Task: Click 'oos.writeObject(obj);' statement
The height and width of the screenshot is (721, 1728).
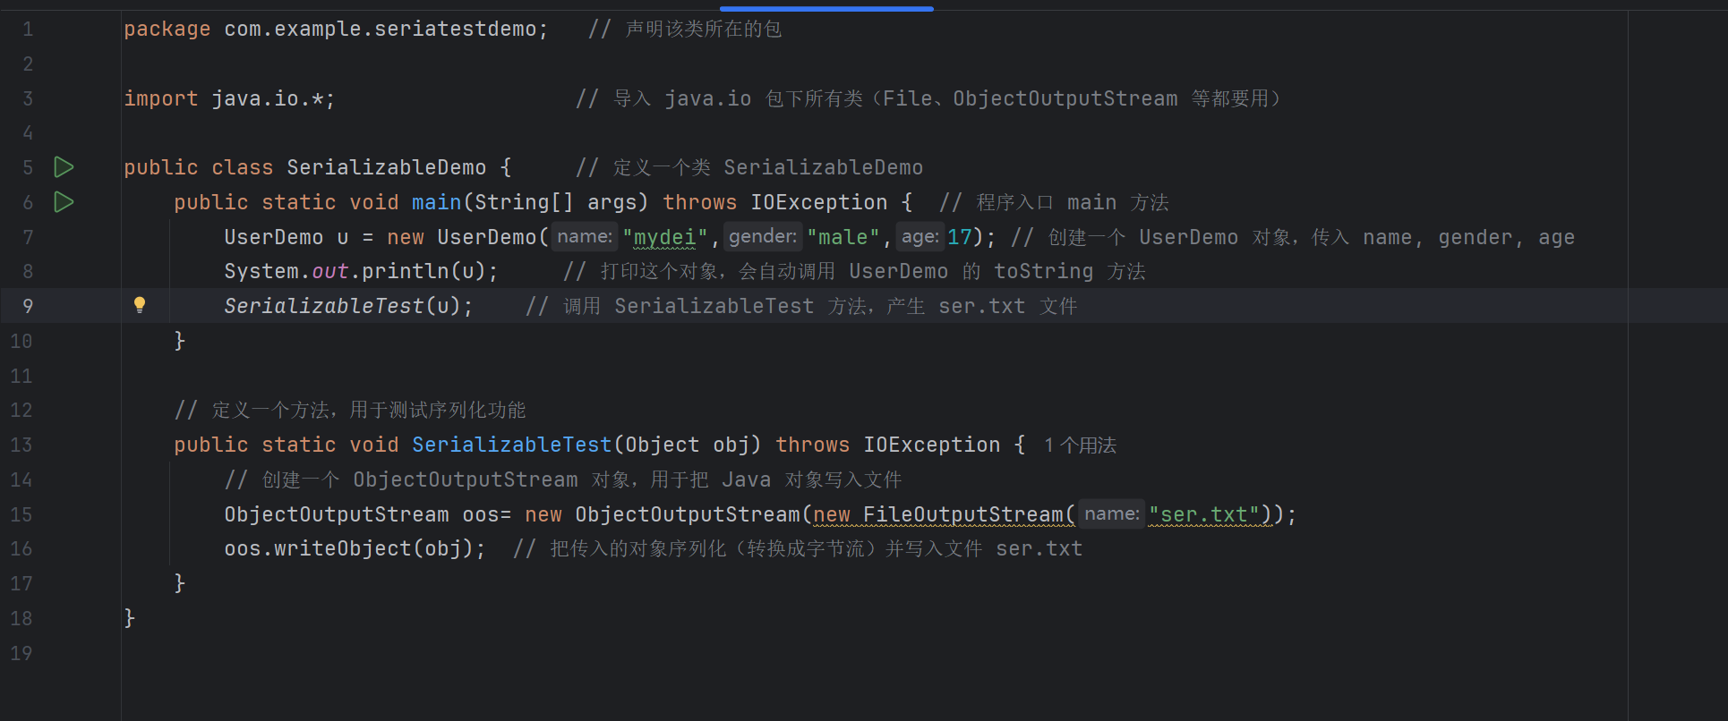Action: 355,548
